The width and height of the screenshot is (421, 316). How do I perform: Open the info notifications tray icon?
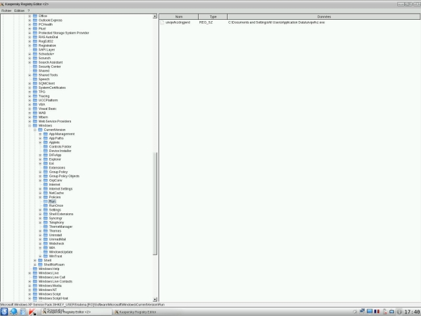pyautogui.click(x=399, y=311)
